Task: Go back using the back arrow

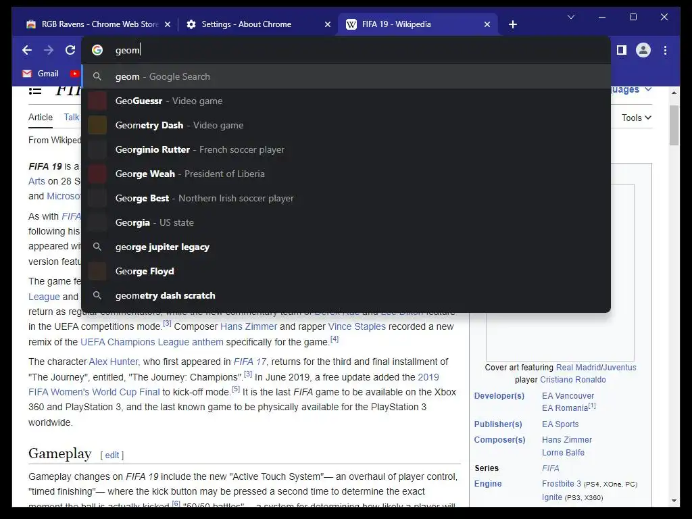Action: pyautogui.click(x=27, y=50)
